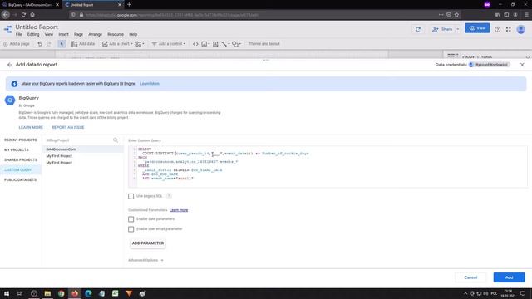The width and height of the screenshot is (532, 299).
Task: Open the Add a control dropdown
Action: (169, 44)
